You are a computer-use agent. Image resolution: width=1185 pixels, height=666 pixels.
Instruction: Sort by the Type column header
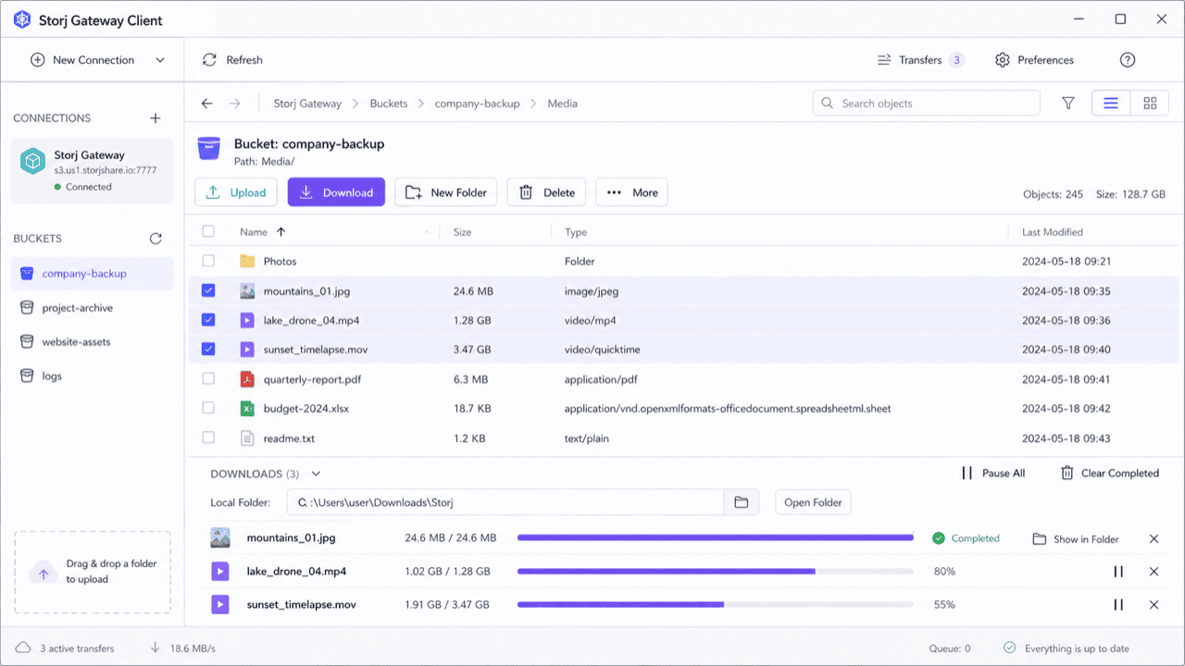pos(576,232)
